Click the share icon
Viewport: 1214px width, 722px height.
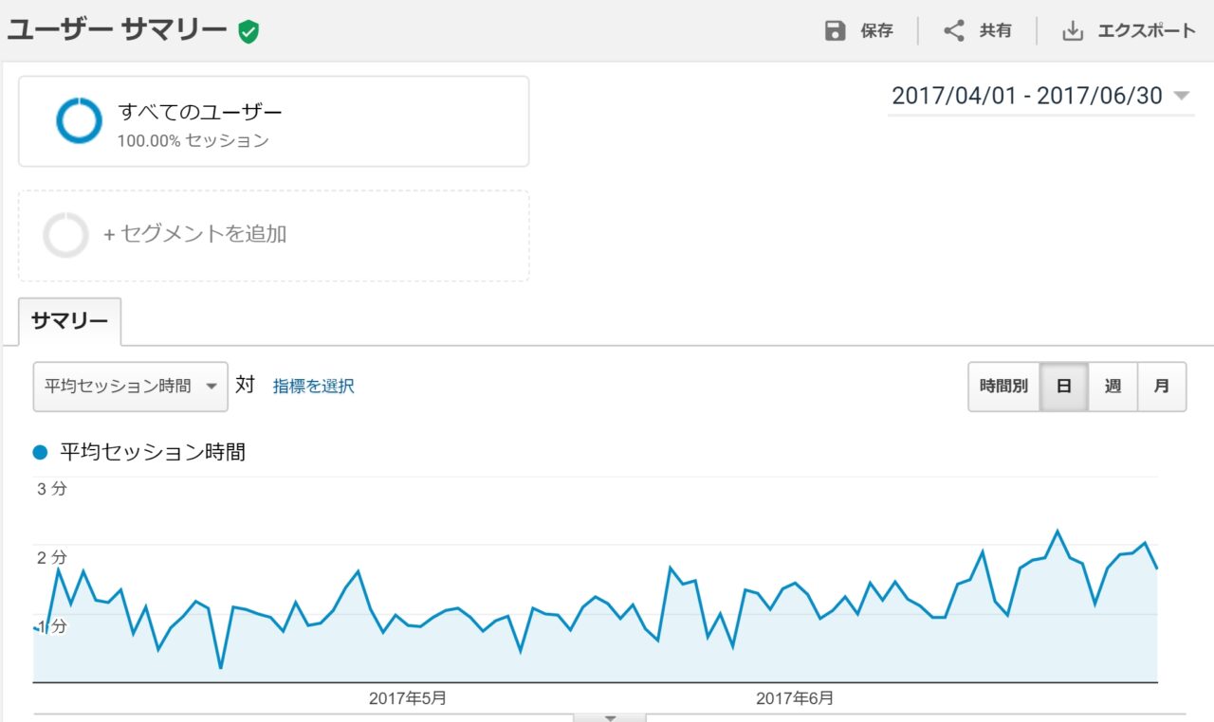(953, 31)
